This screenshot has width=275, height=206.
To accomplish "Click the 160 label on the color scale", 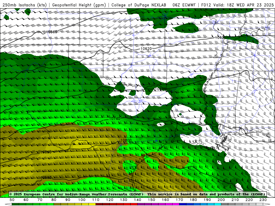I will pos(165,200).
